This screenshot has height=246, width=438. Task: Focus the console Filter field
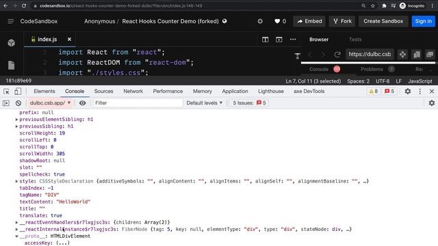138,103
